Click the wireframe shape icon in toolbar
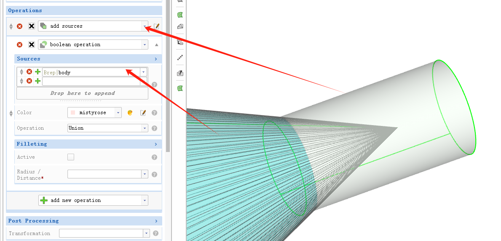This screenshot has height=241, width=501. (180, 26)
